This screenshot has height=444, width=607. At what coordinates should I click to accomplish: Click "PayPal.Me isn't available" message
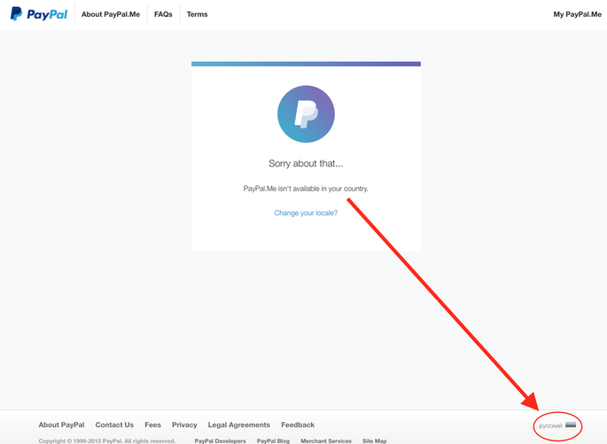306,189
